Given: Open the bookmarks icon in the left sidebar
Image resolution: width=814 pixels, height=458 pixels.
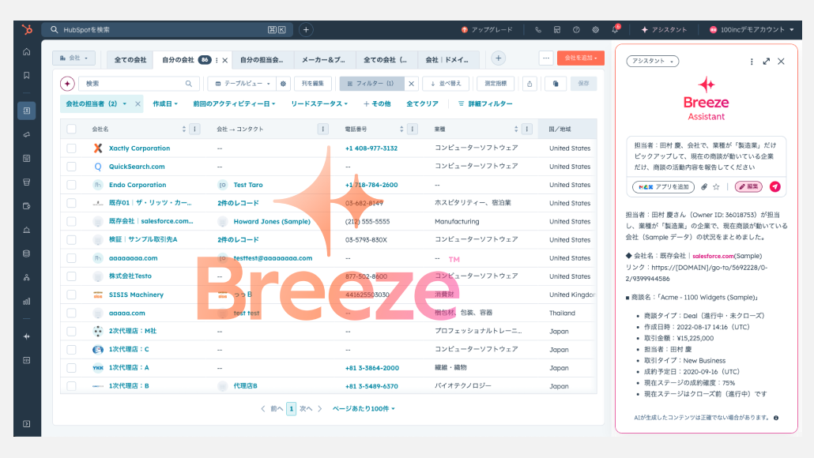Looking at the screenshot, I should 27,76.
